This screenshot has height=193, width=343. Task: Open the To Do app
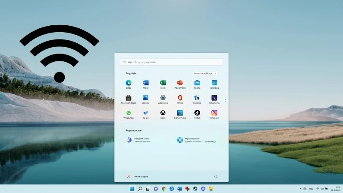click(x=146, y=115)
